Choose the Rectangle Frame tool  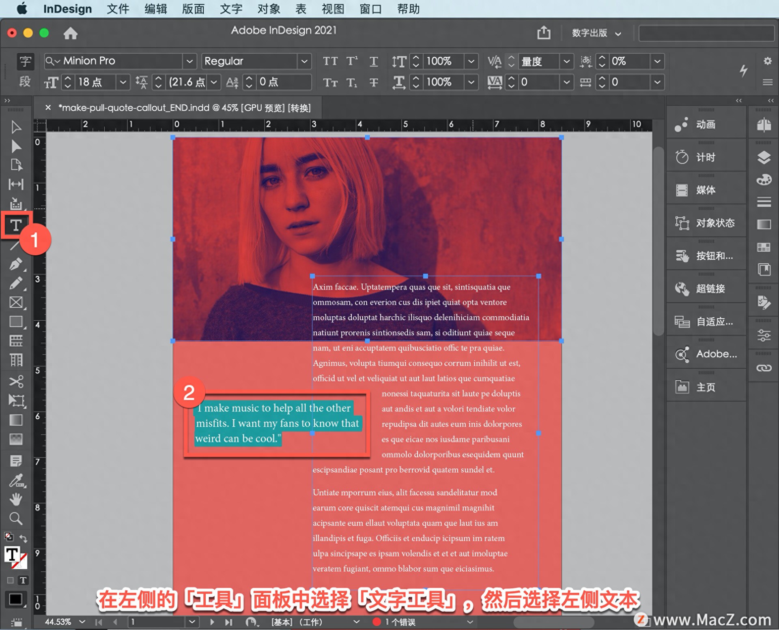[x=16, y=302]
